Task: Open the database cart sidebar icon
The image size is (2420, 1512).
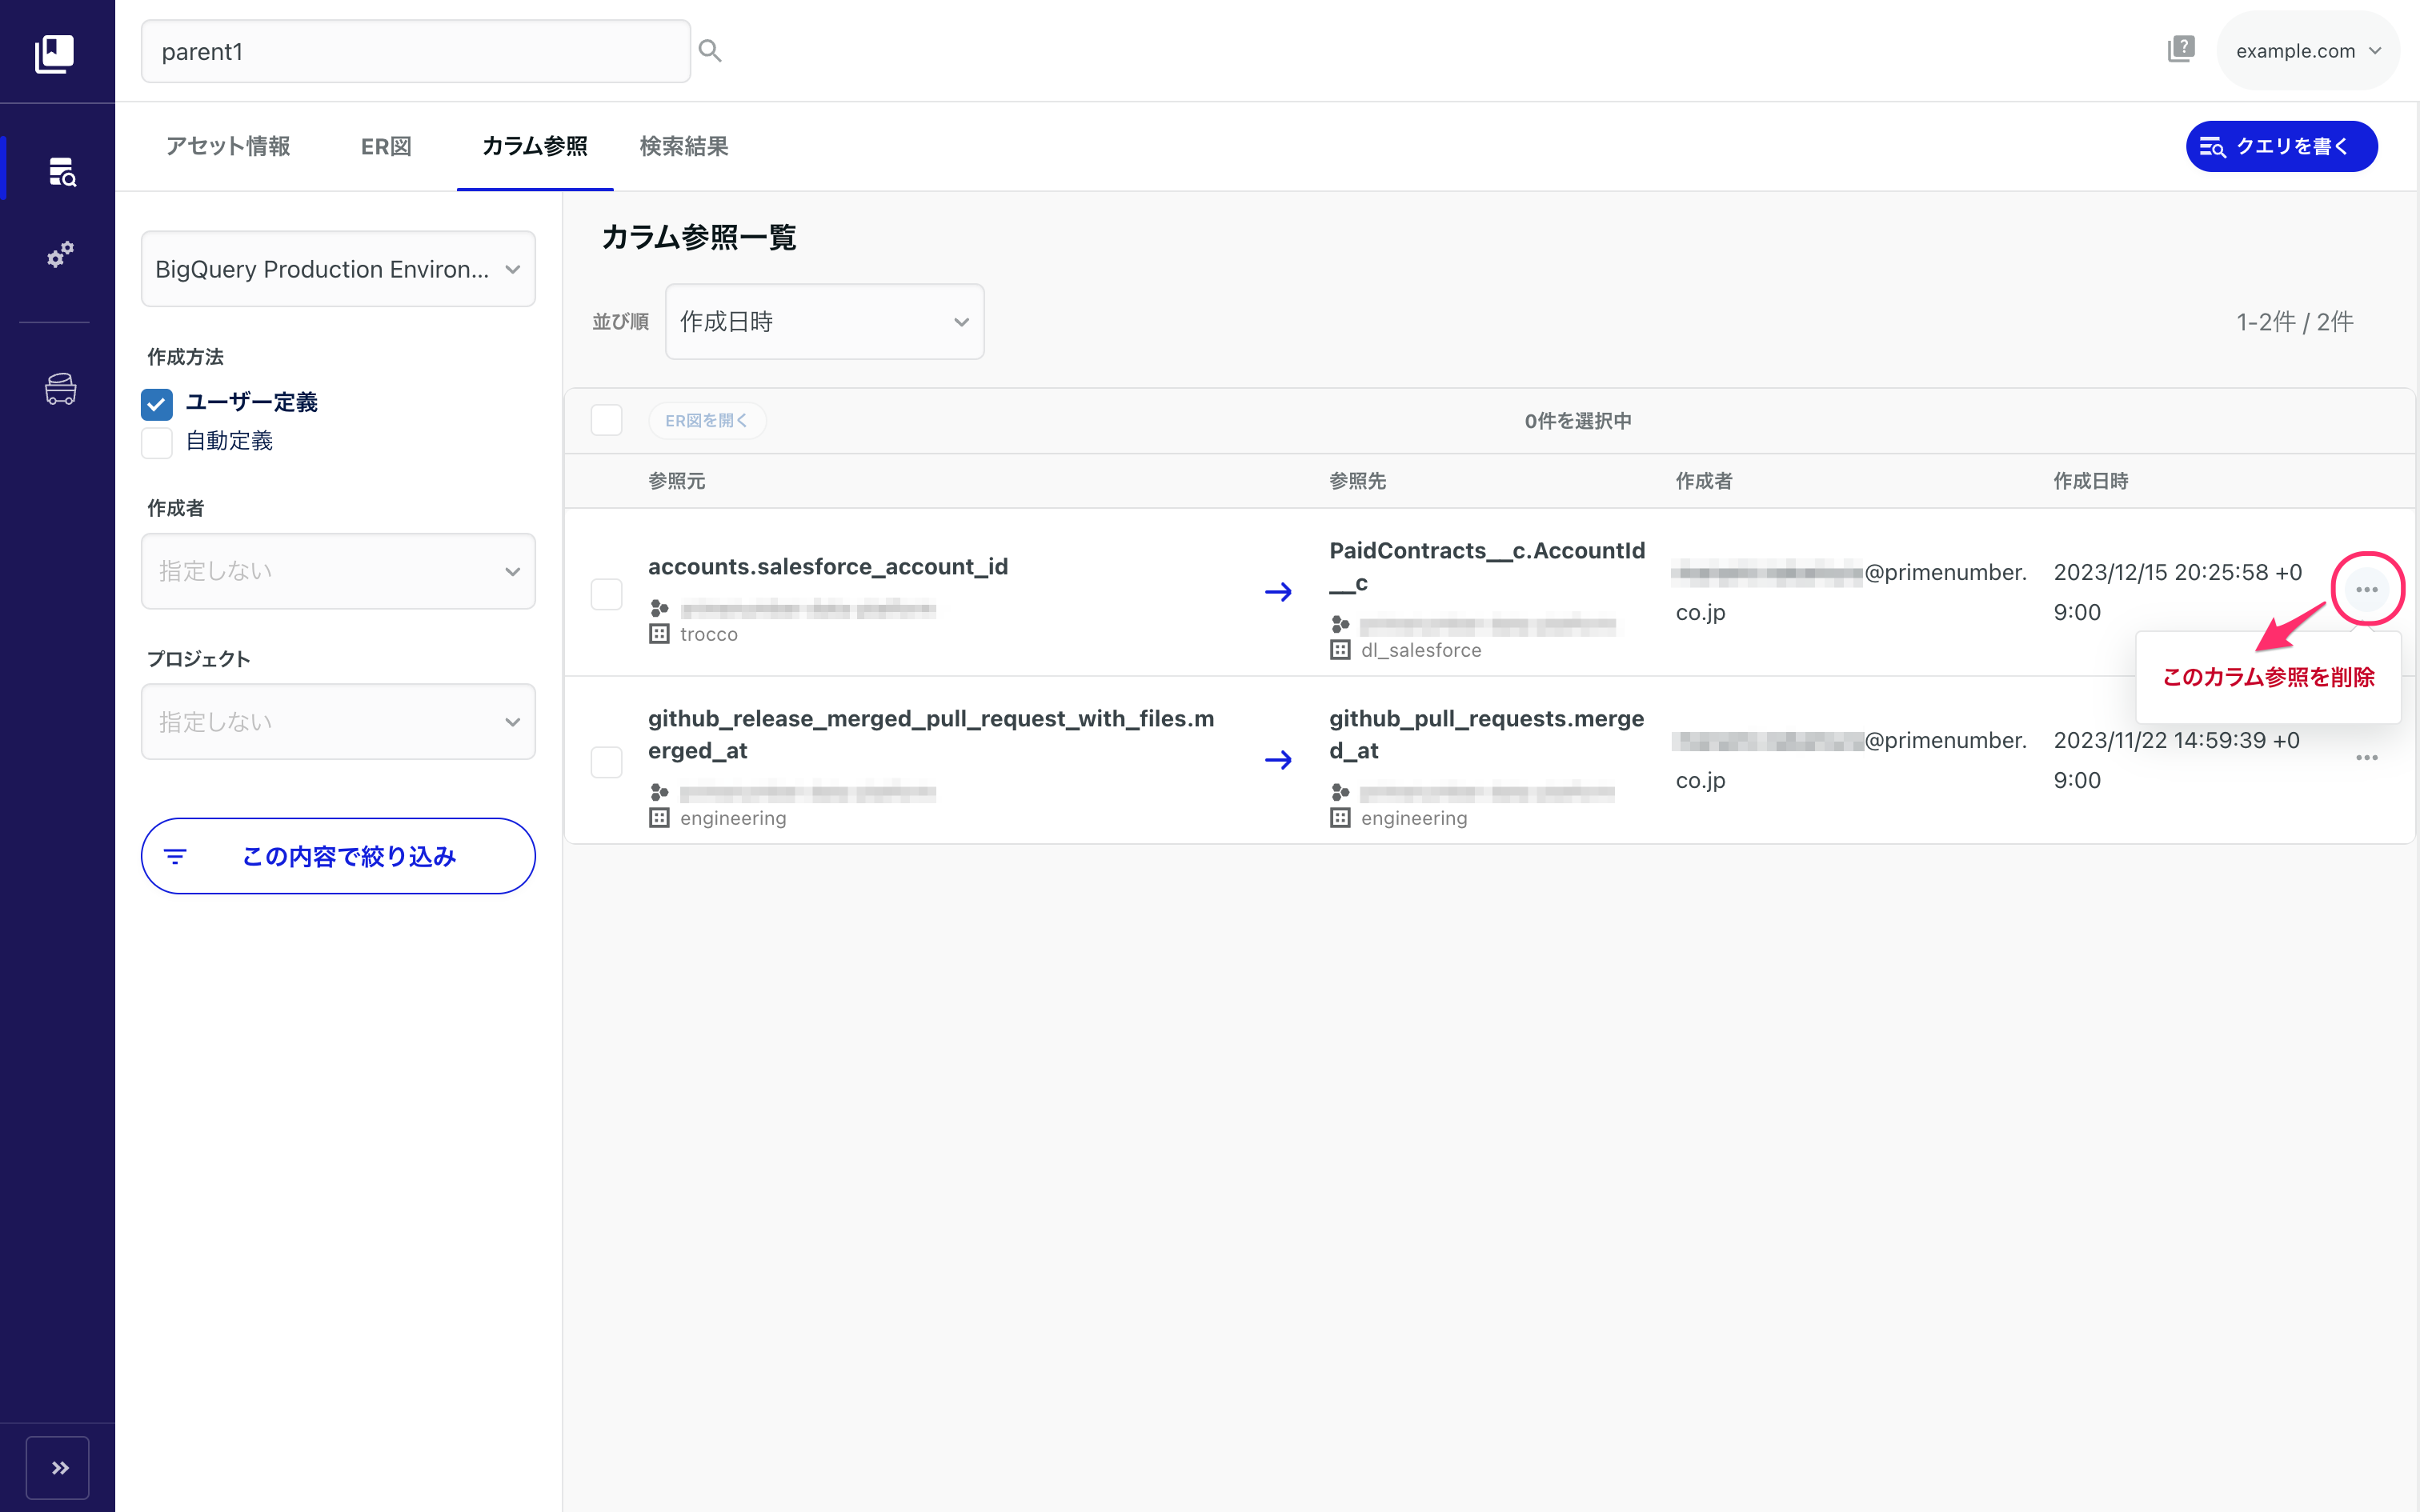Action: (x=60, y=388)
